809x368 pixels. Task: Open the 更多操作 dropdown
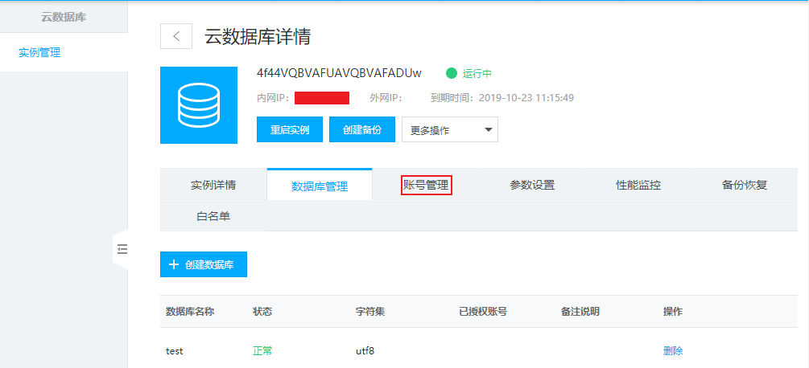point(449,130)
